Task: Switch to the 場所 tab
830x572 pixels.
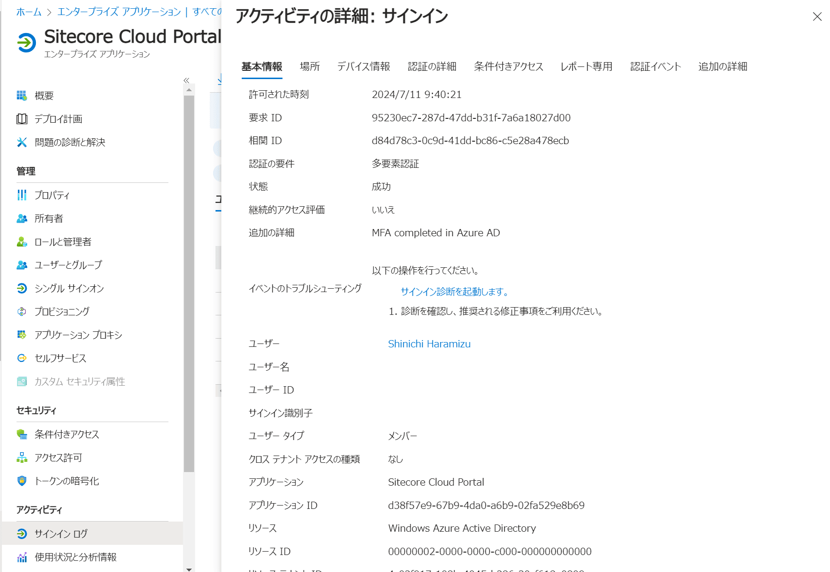Action: point(310,66)
